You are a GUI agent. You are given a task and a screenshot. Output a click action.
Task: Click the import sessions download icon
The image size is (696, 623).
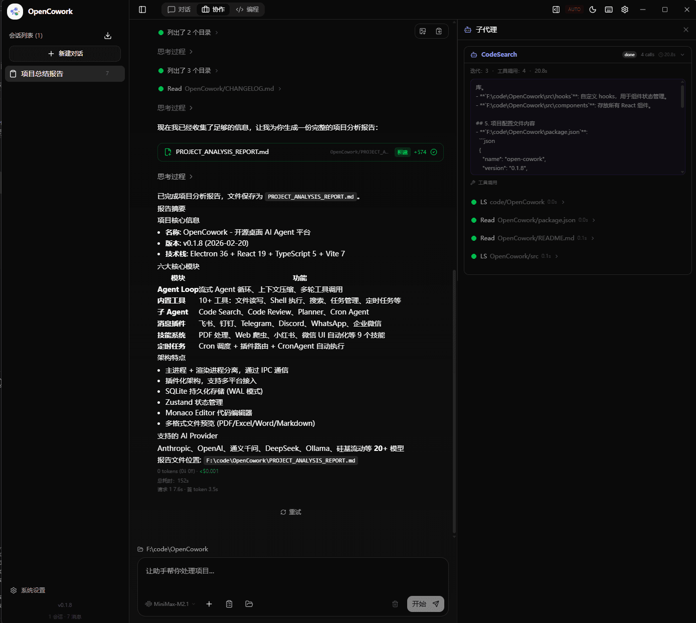[108, 36]
